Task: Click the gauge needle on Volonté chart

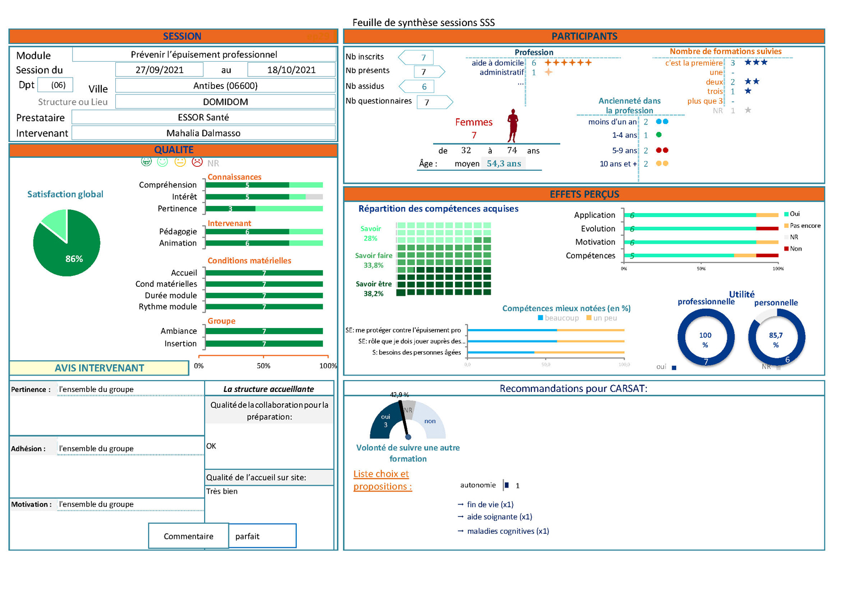Action: [404, 419]
